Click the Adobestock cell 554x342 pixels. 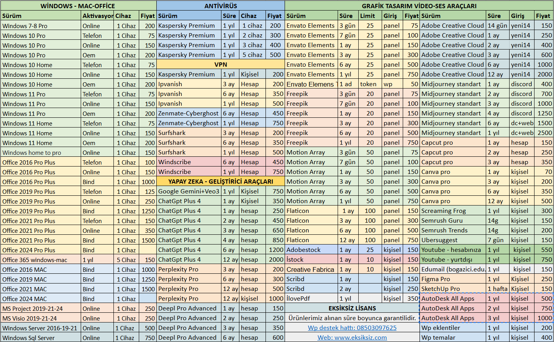(312, 250)
